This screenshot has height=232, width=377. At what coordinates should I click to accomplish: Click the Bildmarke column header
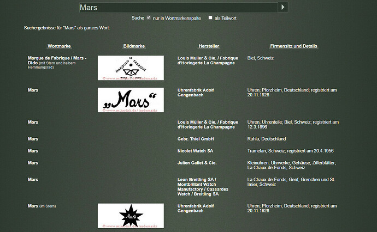pos(134,46)
